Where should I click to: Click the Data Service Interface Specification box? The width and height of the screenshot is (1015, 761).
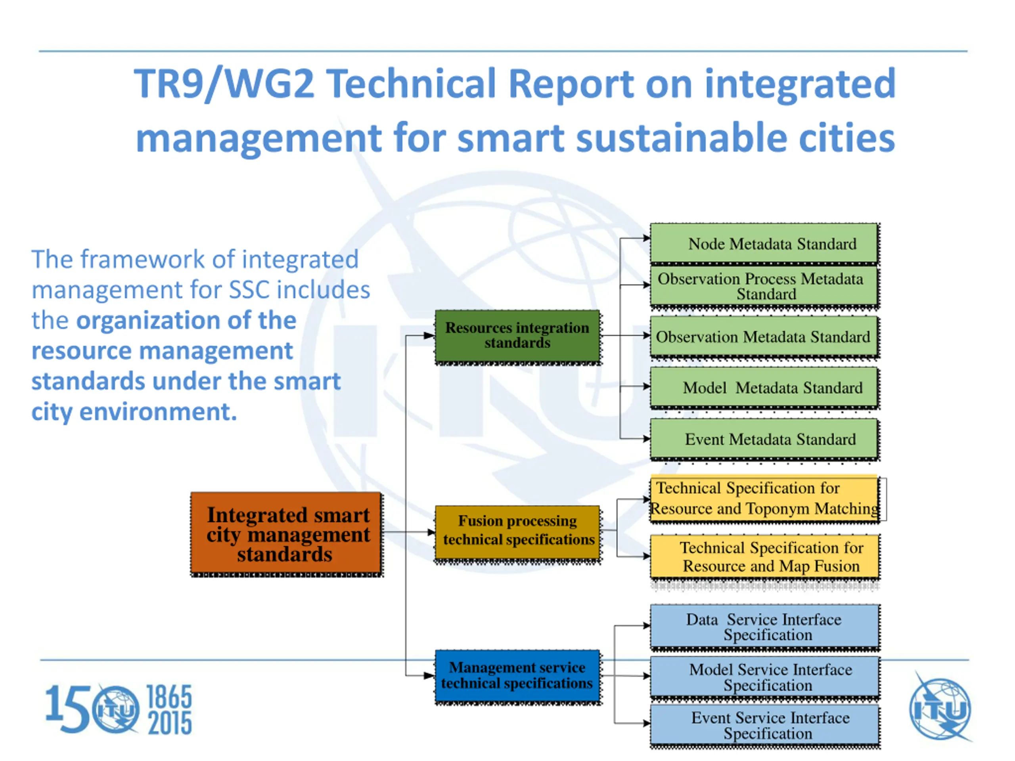[765, 627]
